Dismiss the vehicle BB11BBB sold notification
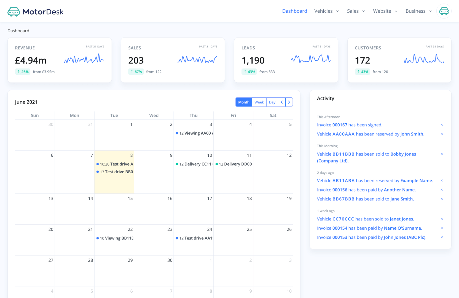 click(442, 154)
